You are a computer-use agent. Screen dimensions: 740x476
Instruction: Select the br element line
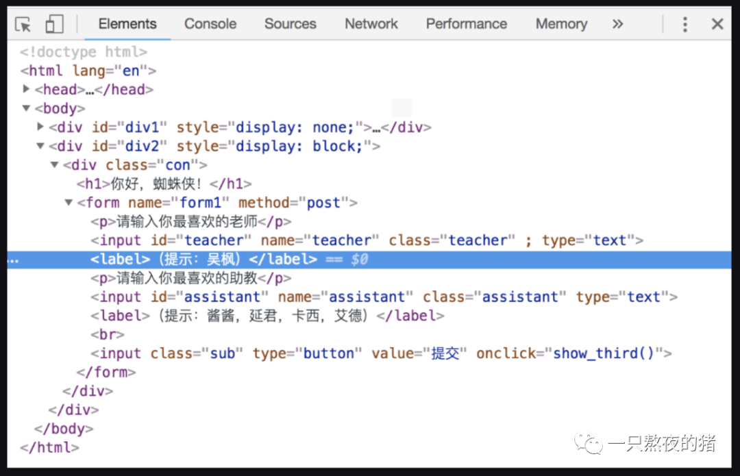click(108, 334)
